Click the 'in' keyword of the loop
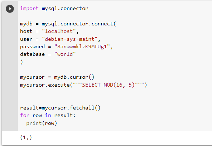The image size is (212, 146). click(x=48, y=115)
